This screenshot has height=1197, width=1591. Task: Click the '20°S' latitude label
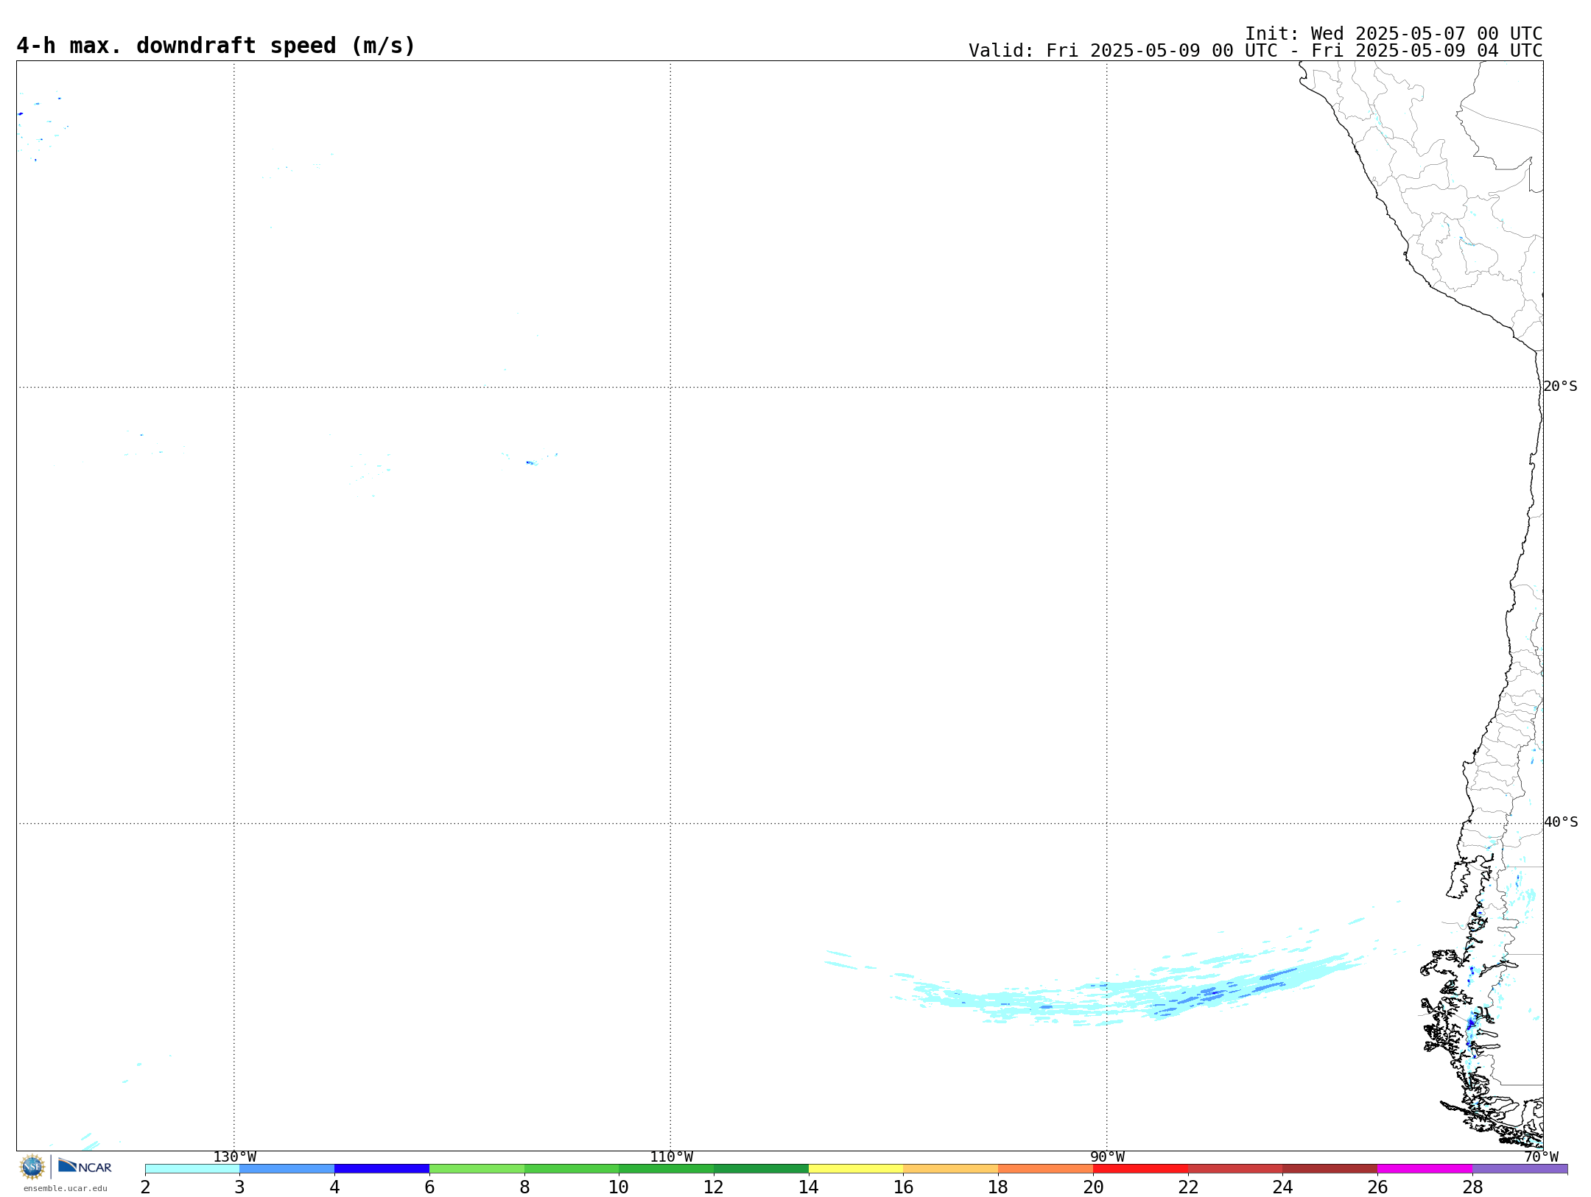1560,386
